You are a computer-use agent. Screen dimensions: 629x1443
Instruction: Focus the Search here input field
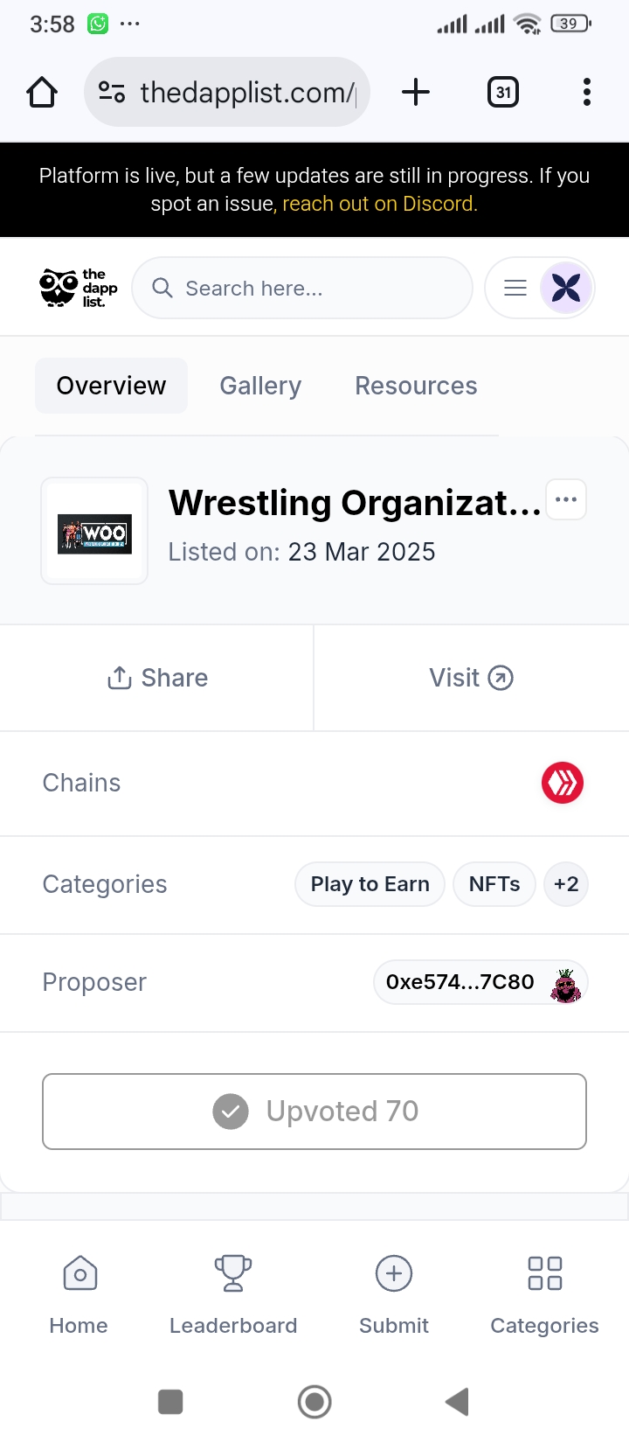pos(302,288)
